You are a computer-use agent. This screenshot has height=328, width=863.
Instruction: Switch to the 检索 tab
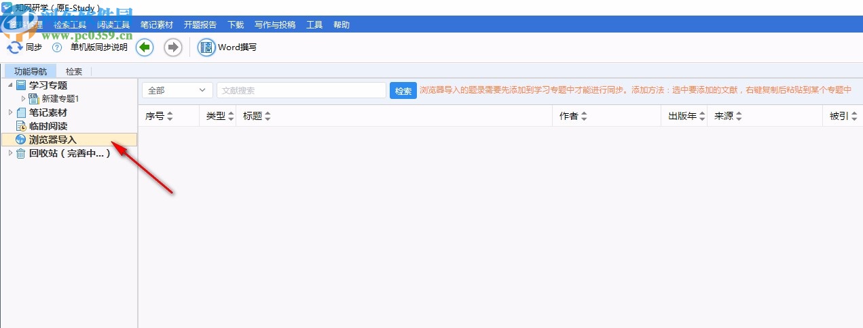74,71
